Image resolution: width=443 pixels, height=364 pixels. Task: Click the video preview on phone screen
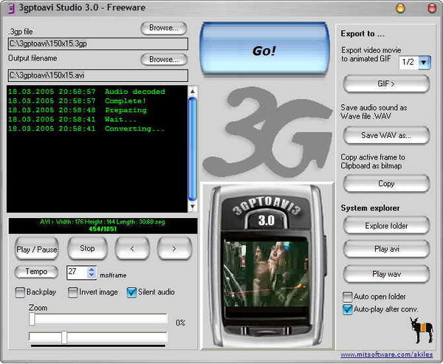266,274
